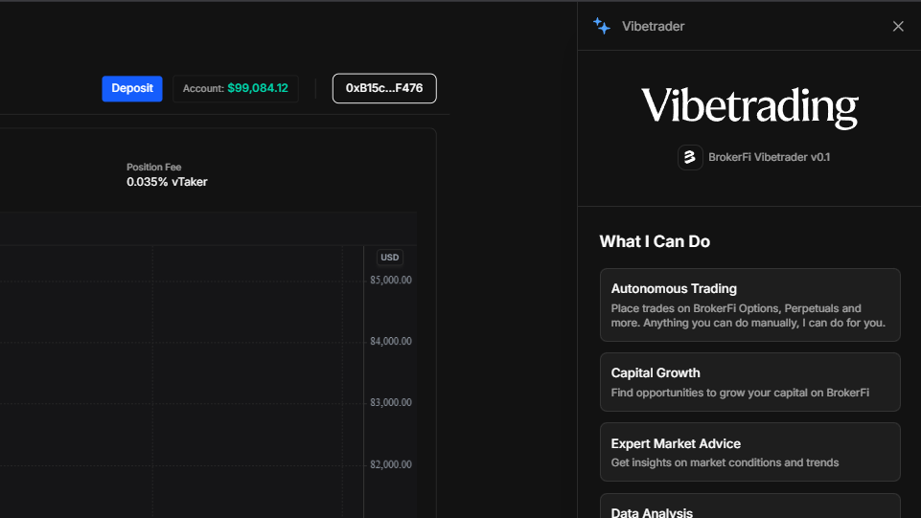The width and height of the screenshot is (921, 518).
Task: Click the 84,000.00 price axis label
Action: tap(390, 342)
